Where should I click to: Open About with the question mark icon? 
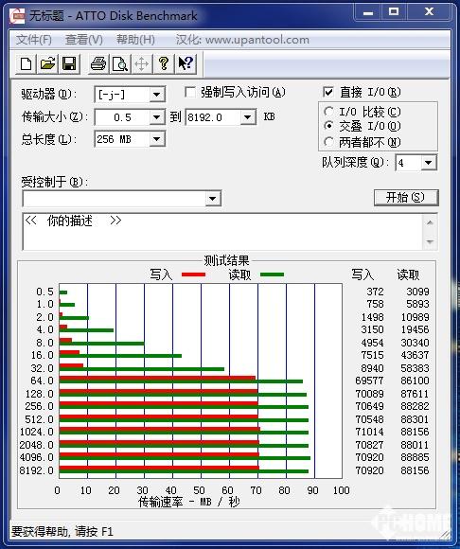coord(164,64)
